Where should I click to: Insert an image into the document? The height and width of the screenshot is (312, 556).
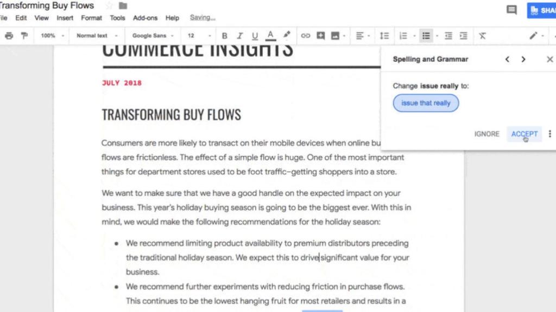pos(336,35)
